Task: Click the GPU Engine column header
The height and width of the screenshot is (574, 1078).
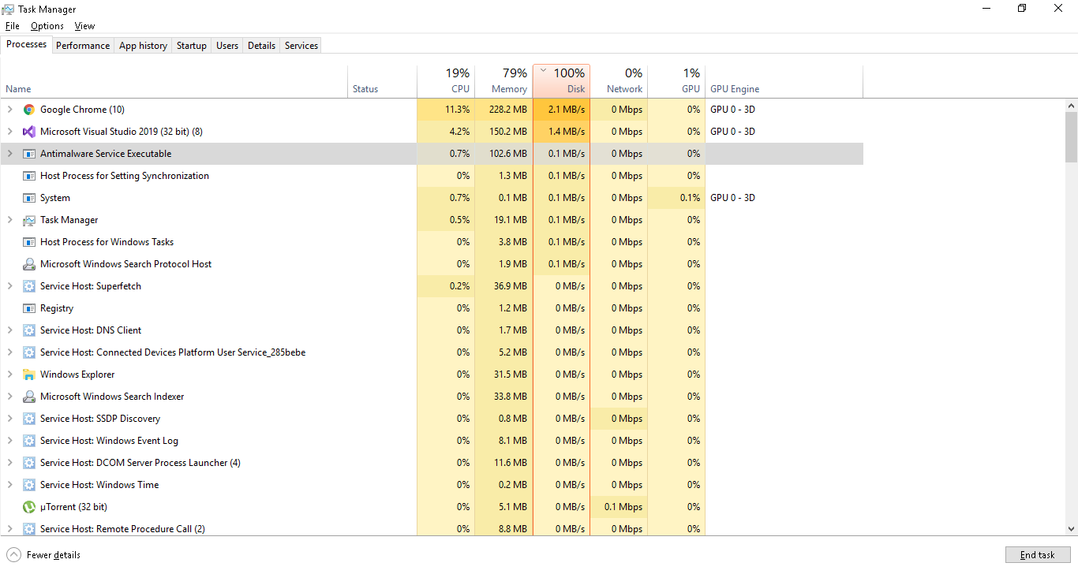Action: click(784, 81)
